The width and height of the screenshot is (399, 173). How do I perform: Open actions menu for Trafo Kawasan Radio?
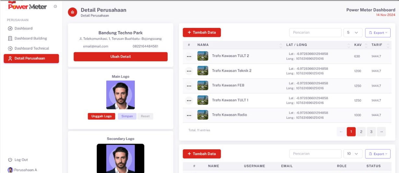click(x=189, y=116)
